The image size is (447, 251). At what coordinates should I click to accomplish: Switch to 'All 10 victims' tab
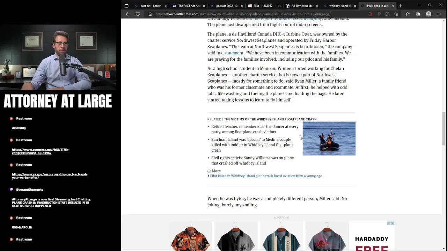302,6
